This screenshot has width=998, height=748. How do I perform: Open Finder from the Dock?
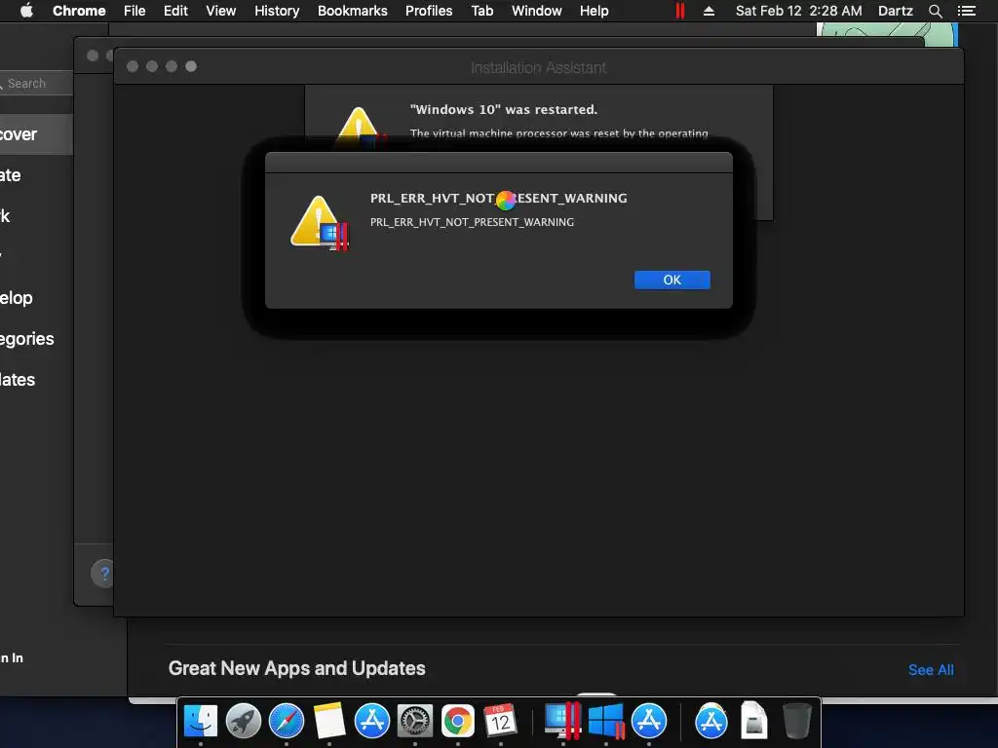pyautogui.click(x=201, y=721)
